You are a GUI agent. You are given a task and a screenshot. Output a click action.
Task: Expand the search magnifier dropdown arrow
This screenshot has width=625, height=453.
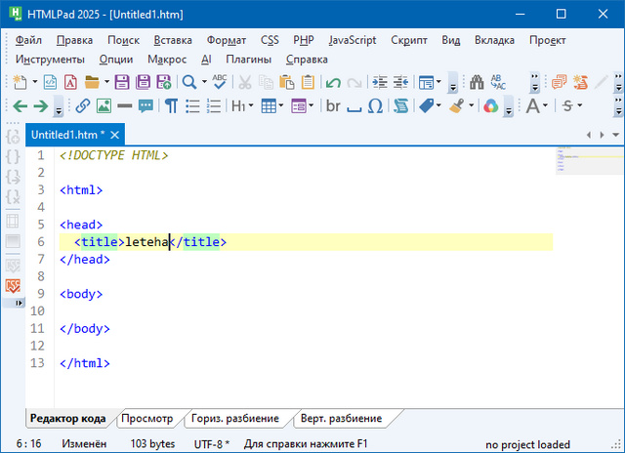coord(203,82)
